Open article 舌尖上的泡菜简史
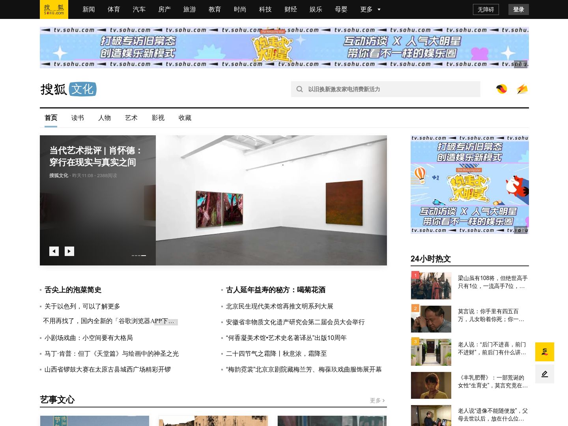Viewport: 568px width, 426px height. click(x=73, y=290)
